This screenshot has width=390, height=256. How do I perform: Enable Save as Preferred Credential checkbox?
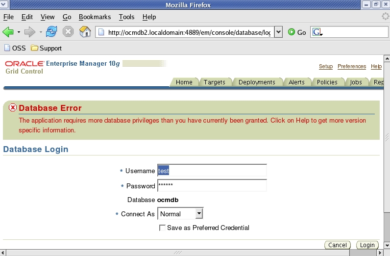click(162, 228)
